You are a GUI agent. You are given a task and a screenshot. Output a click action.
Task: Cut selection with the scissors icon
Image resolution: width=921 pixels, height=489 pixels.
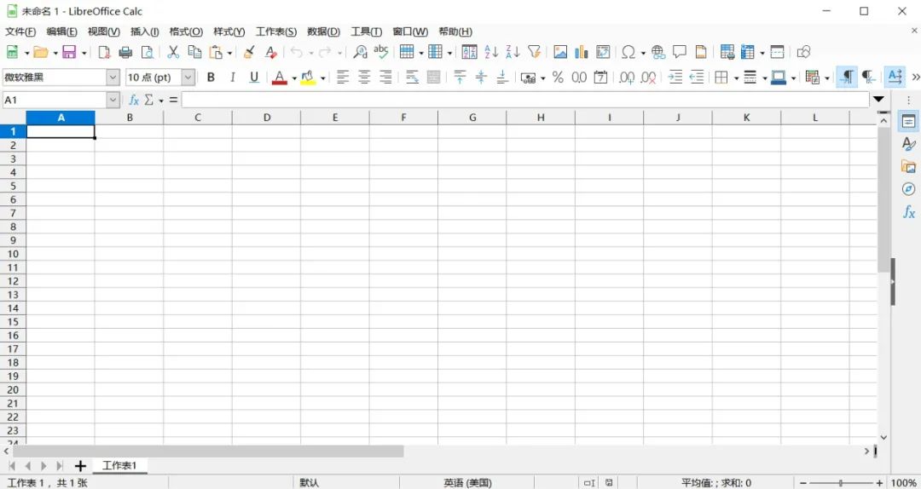point(173,52)
